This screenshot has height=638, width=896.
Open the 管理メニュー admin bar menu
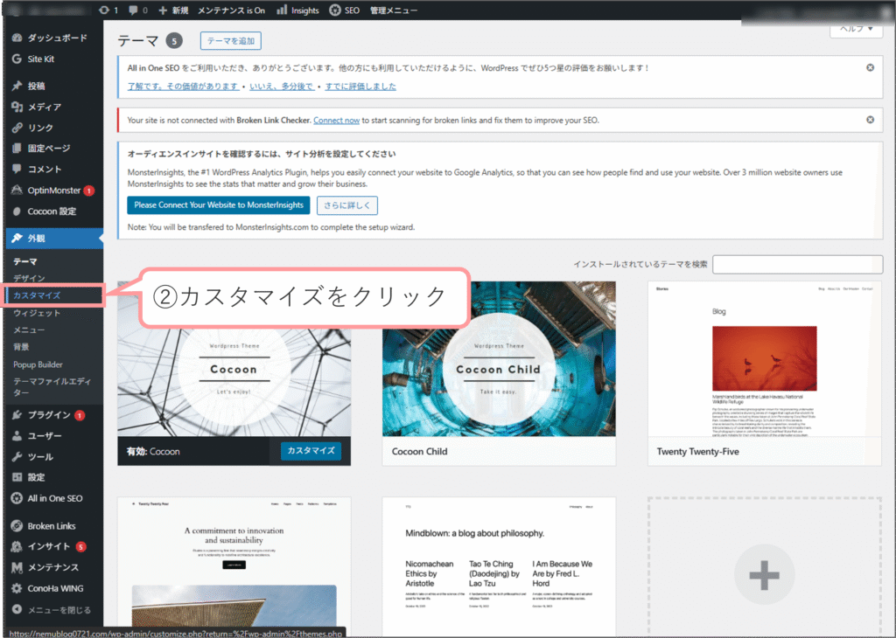[x=395, y=10]
